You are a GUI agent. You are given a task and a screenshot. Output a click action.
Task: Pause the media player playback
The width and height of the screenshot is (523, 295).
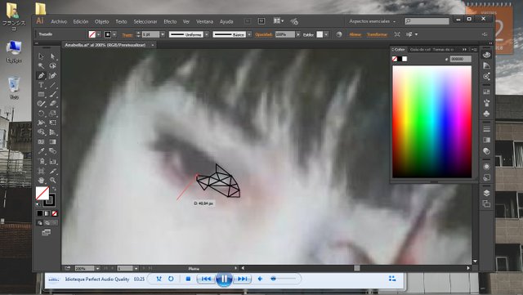224,279
